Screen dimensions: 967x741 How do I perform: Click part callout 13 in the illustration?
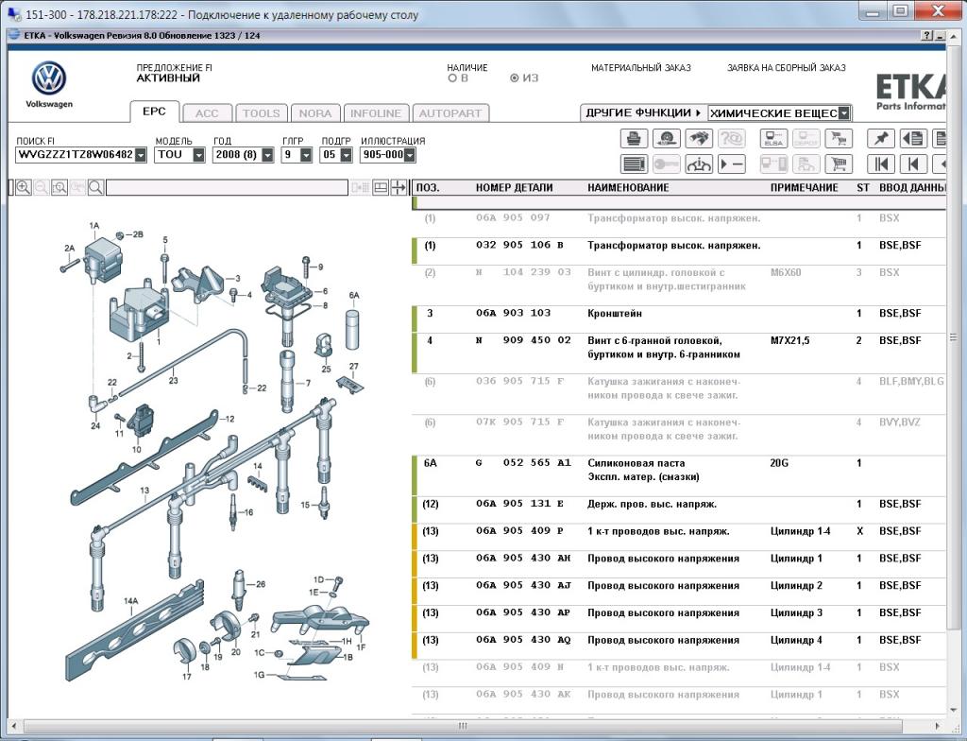tap(144, 491)
